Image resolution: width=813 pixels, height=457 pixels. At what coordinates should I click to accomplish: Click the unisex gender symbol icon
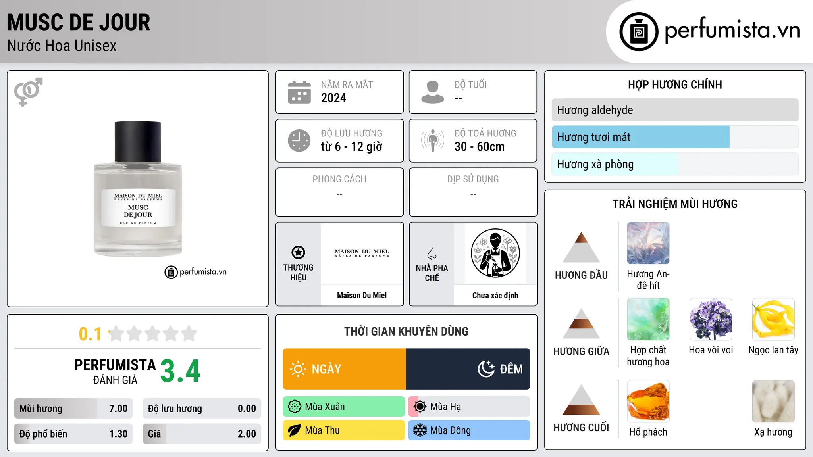(28, 92)
